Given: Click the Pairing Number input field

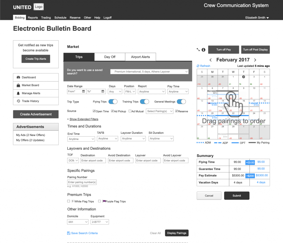Looking at the screenshot, I should [82, 182].
